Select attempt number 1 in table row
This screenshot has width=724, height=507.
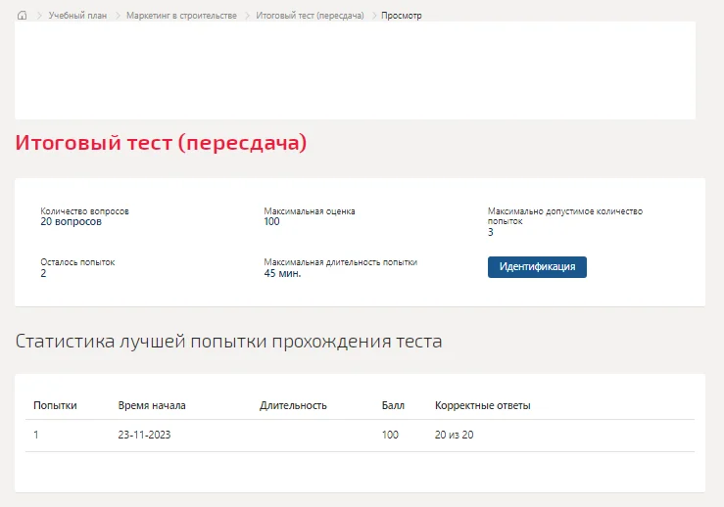pos(36,435)
